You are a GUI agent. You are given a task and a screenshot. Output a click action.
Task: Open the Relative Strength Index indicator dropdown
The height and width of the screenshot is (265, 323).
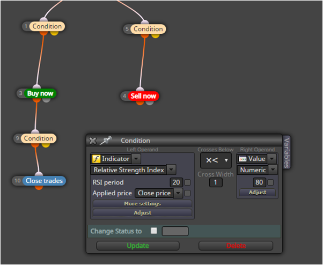pos(171,170)
